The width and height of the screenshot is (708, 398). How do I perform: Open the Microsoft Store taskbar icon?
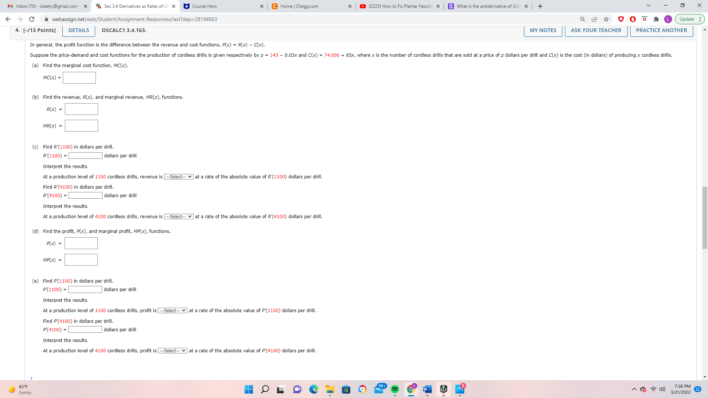(x=346, y=389)
